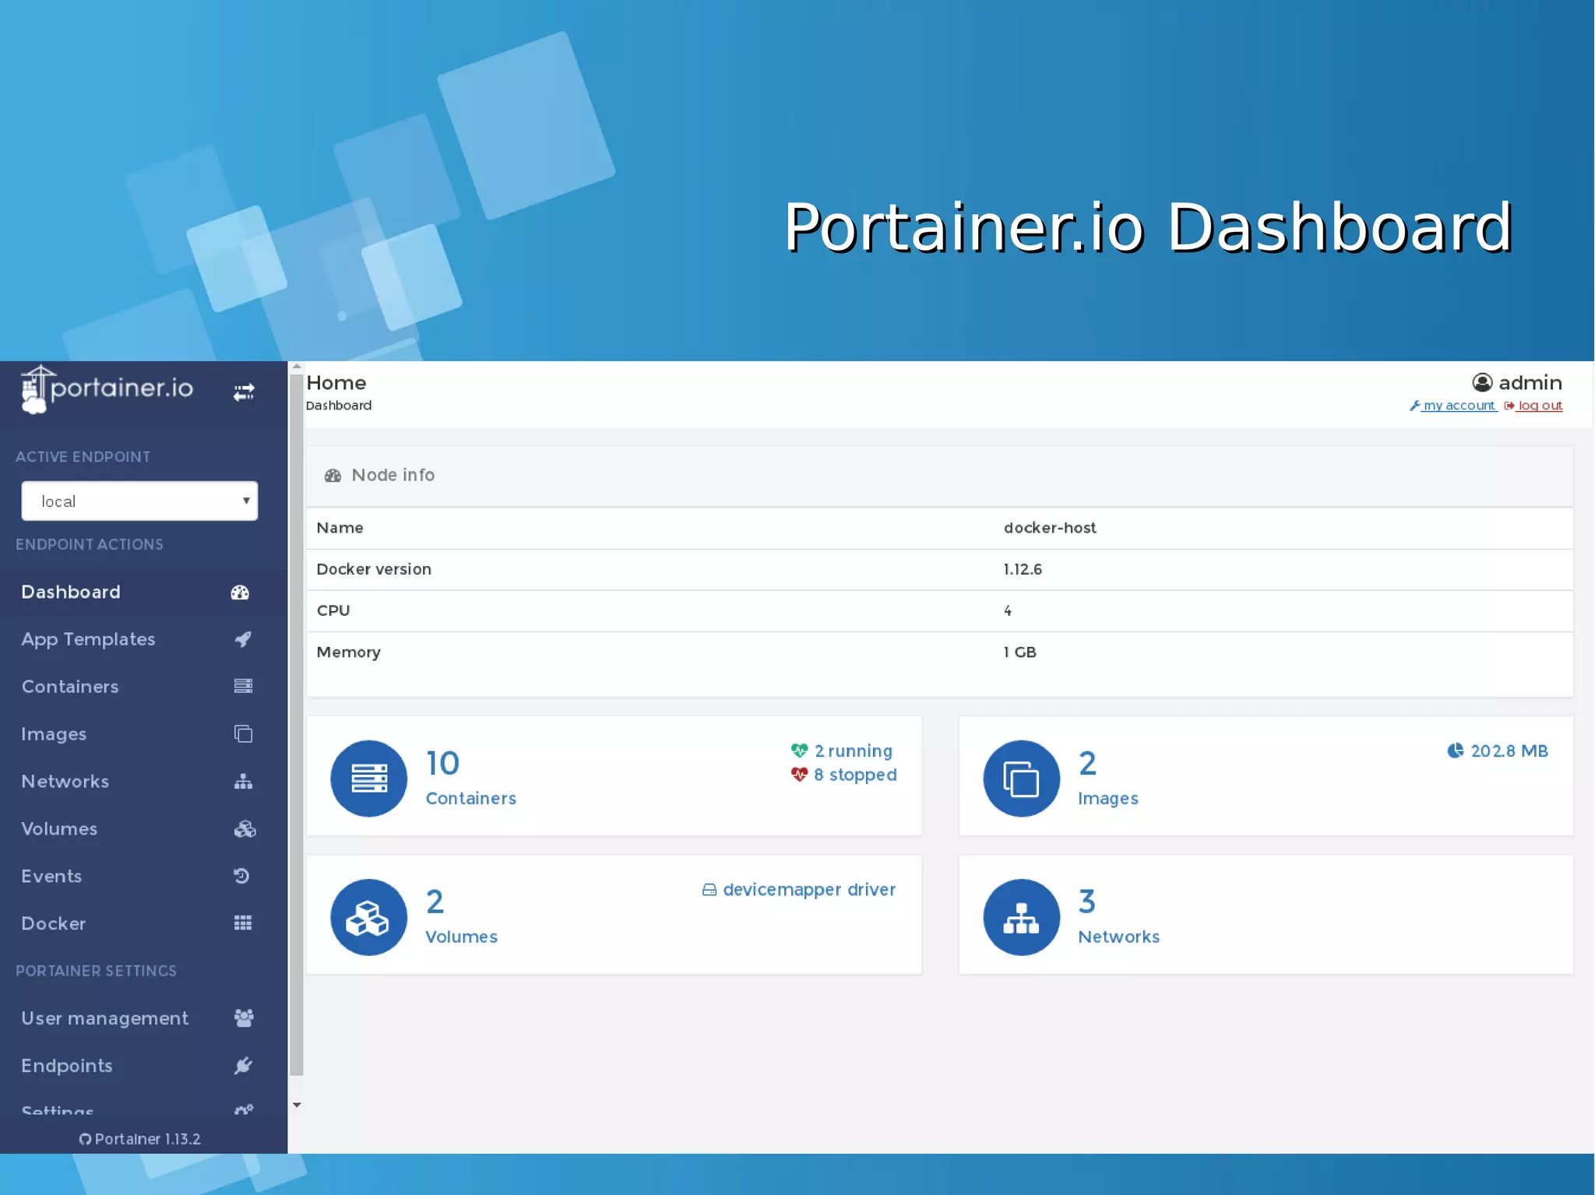Image resolution: width=1595 pixels, height=1195 pixels.
Task: Click the large Containers circle icon
Action: coord(369,779)
